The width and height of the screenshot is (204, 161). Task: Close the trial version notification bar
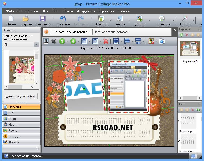(x=175, y=30)
